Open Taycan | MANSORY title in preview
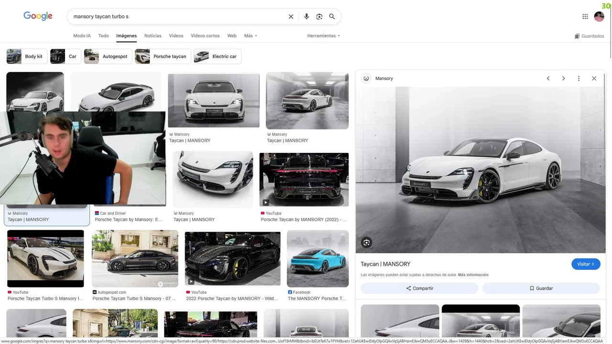Image resolution: width=612 pixels, height=344 pixels. pyautogui.click(x=385, y=264)
